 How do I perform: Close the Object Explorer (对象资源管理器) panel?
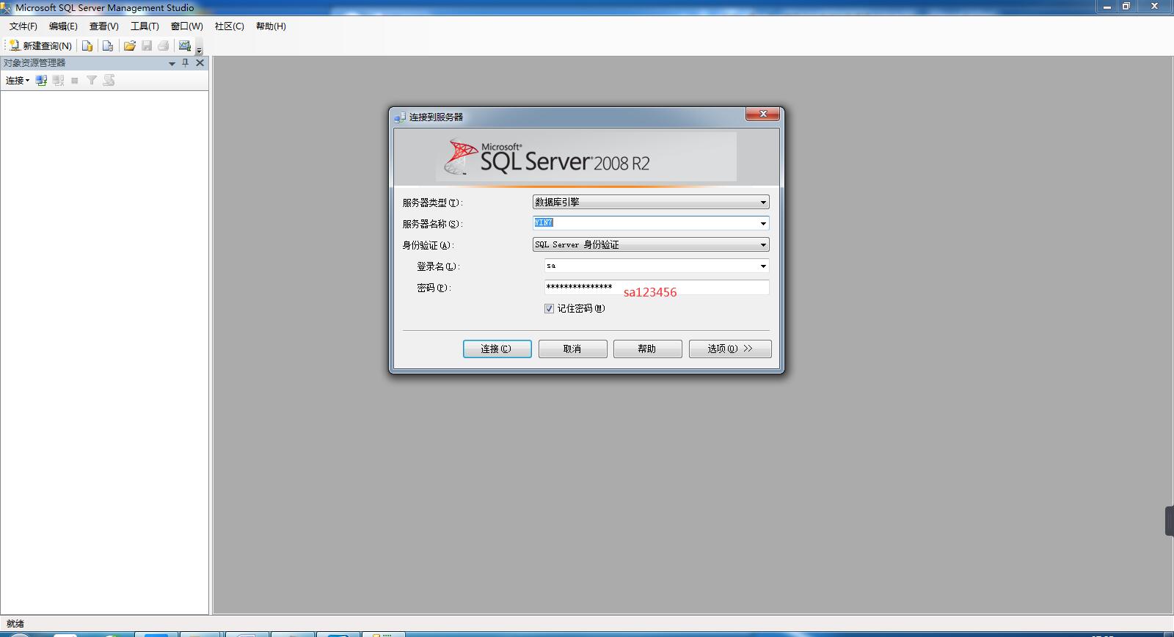200,63
